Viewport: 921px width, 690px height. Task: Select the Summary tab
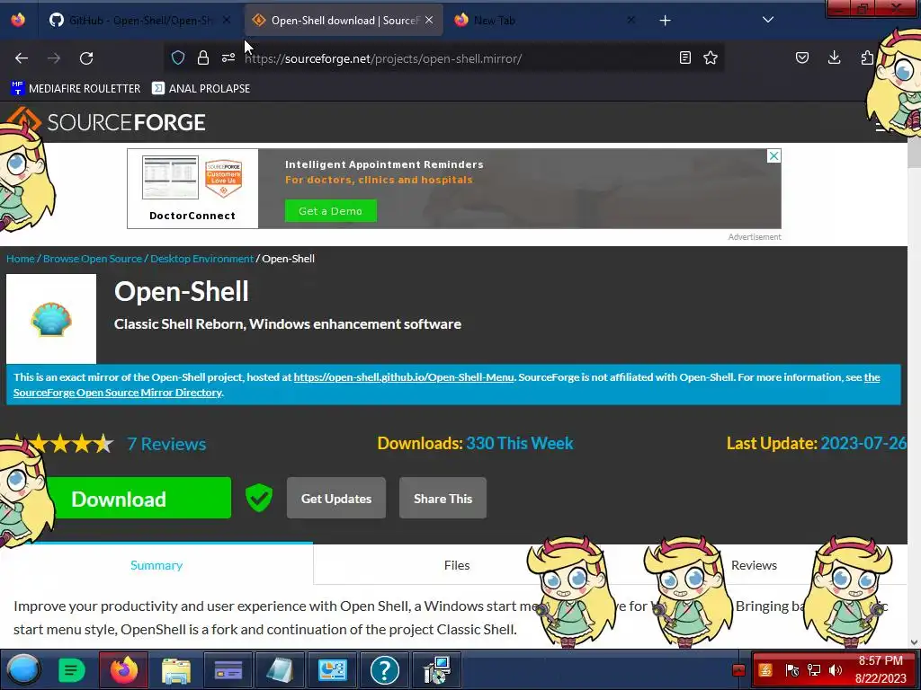pyautogui.click(x=156, y=565)
